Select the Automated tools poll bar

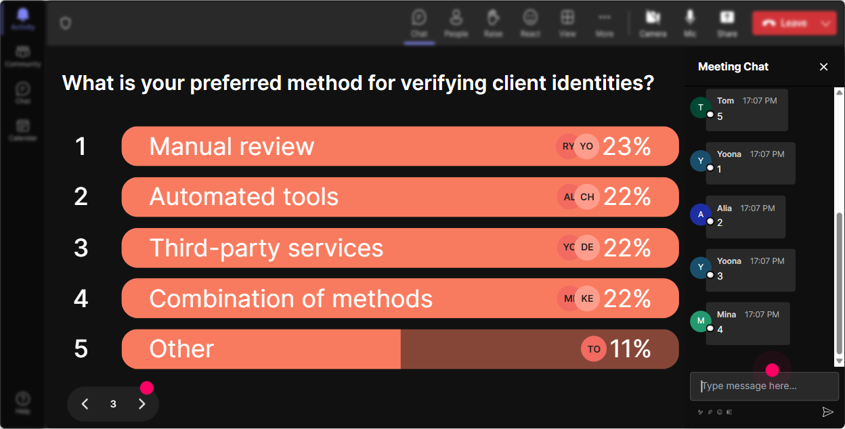click(400, 197)
